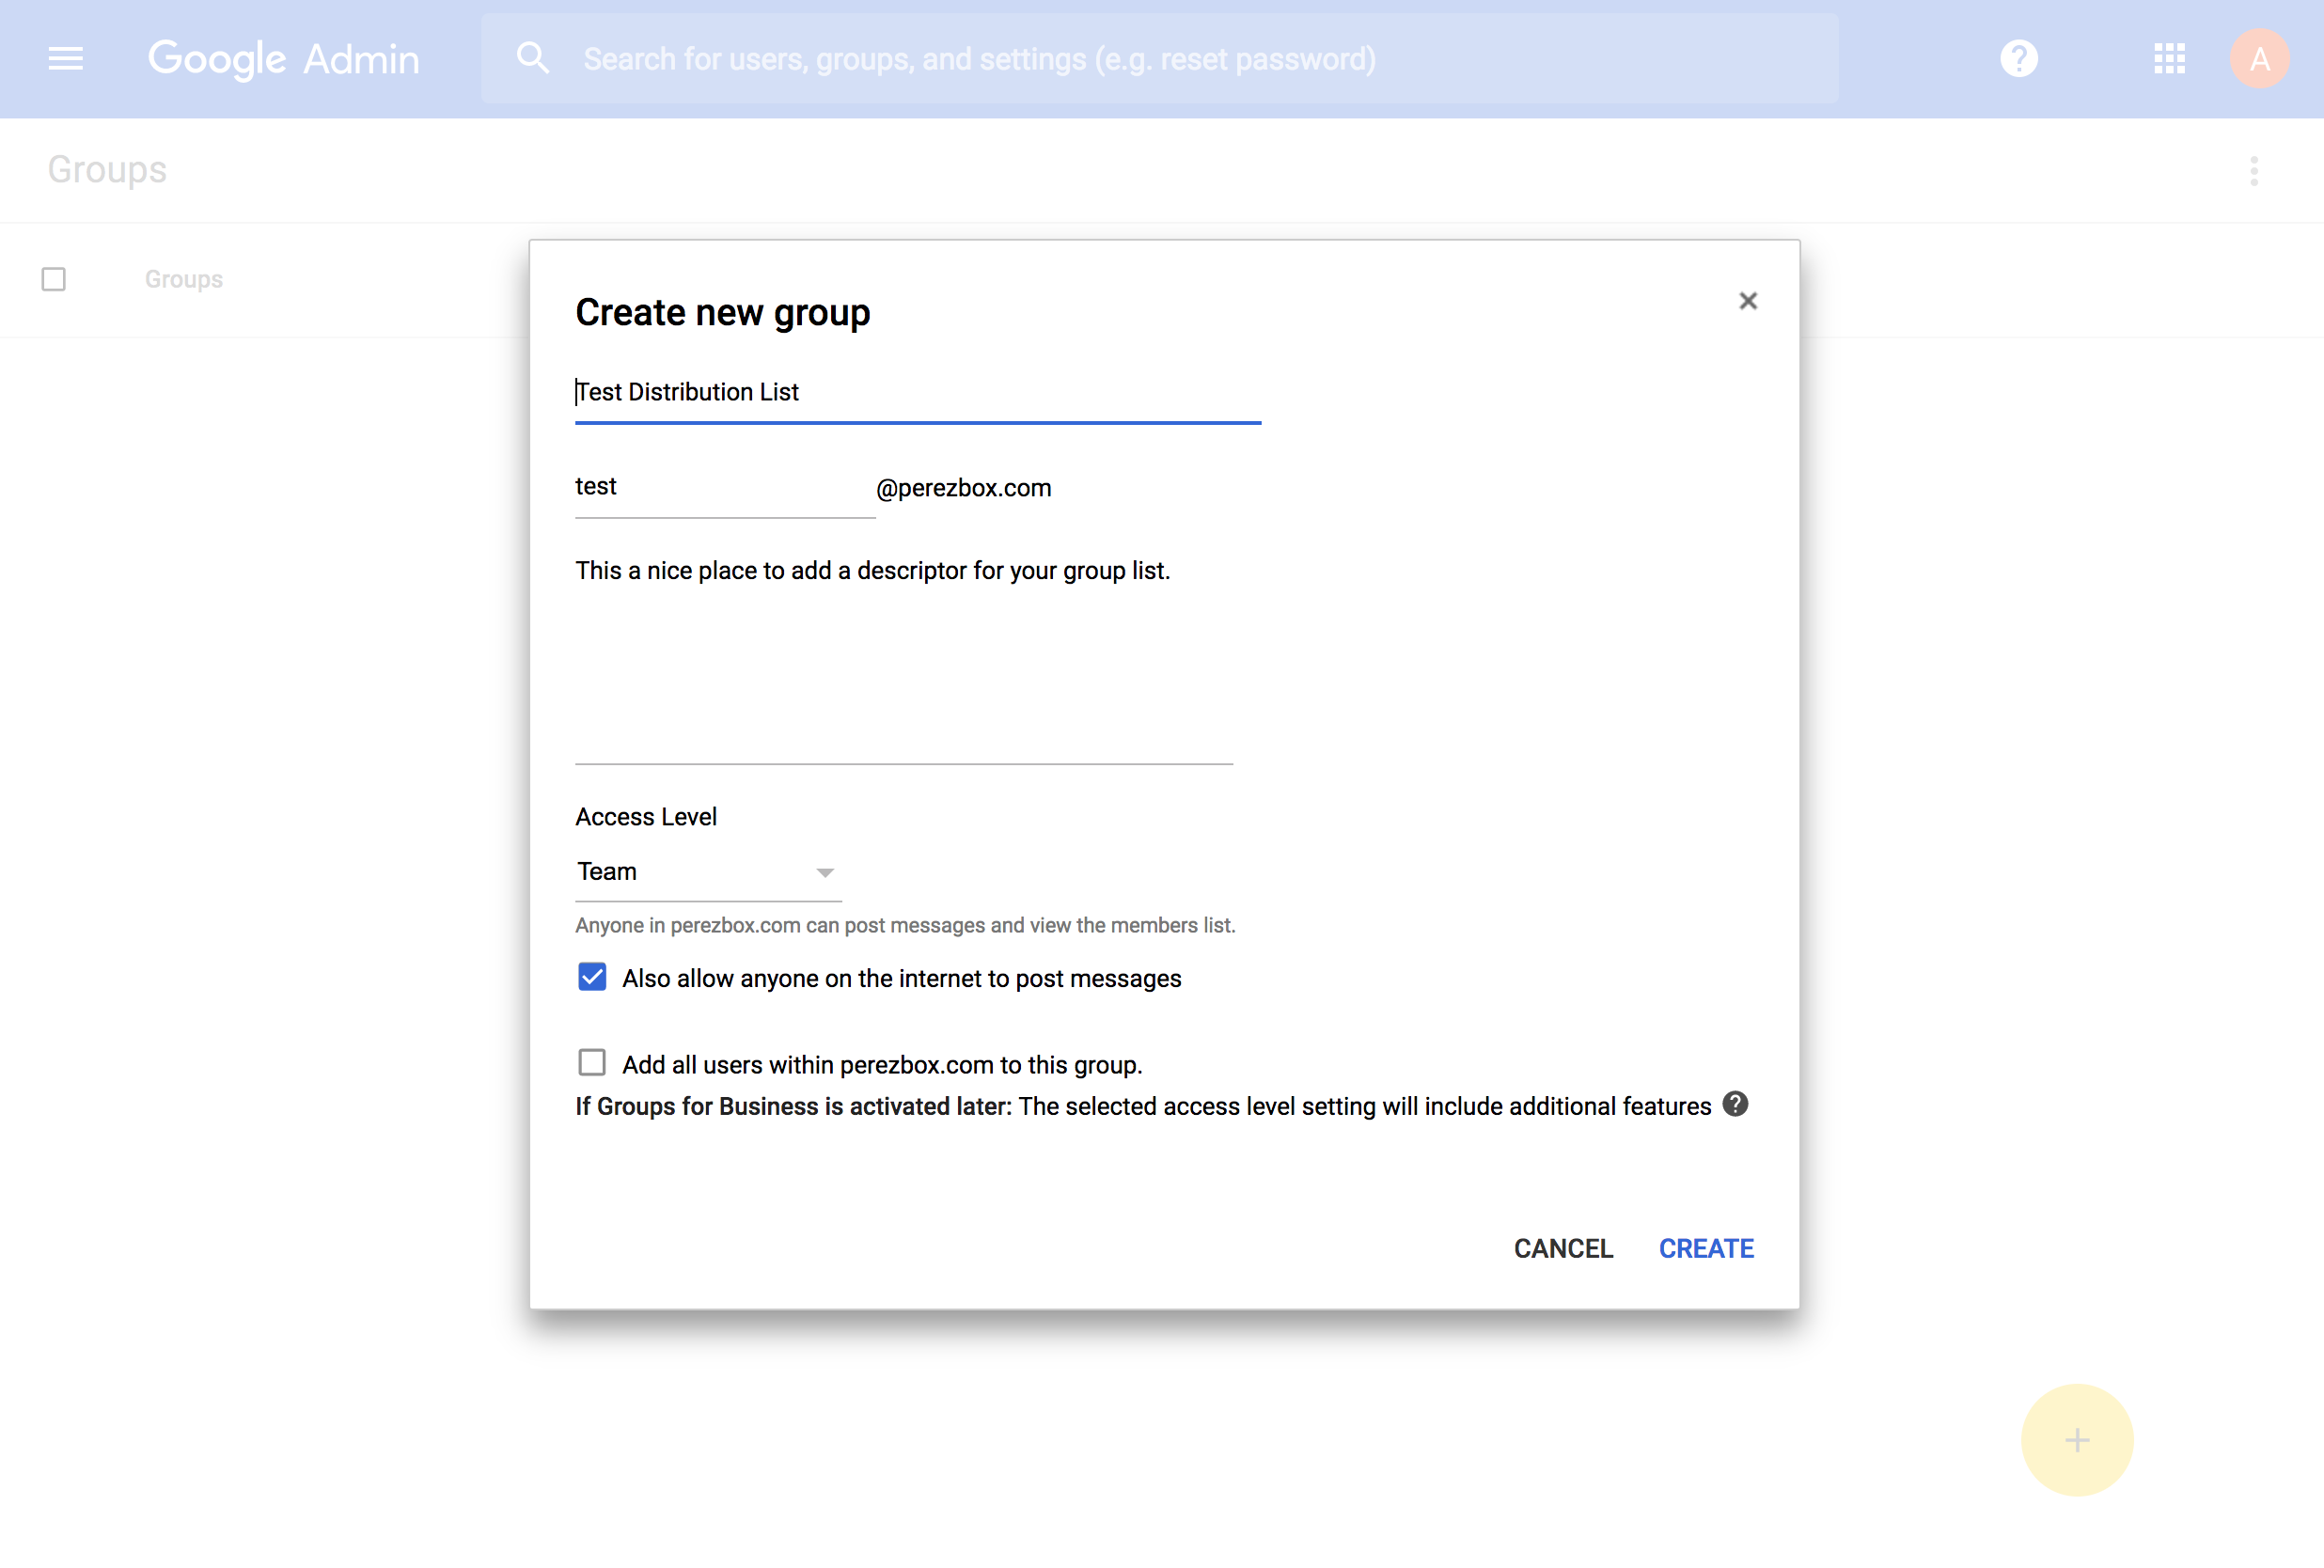Close the Create new group dialog
This screenshot has height=1568, width=2324.
[1747, 301]
